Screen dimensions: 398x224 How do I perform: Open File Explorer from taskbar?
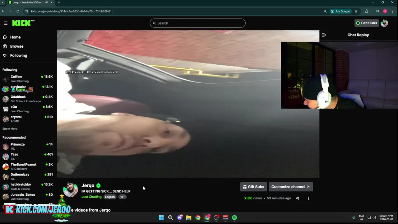189,217
